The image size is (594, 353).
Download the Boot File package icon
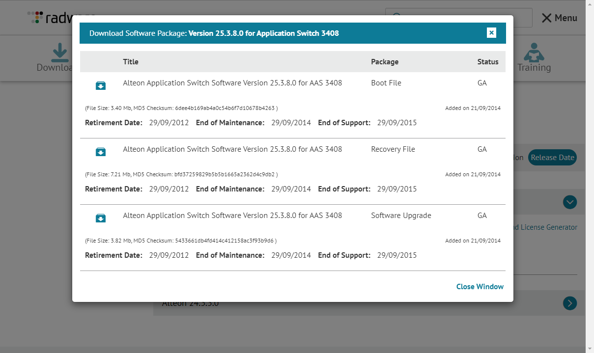pos(101,86)
